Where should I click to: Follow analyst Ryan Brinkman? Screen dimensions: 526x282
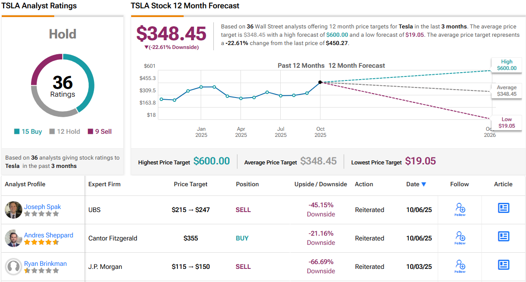460,266
